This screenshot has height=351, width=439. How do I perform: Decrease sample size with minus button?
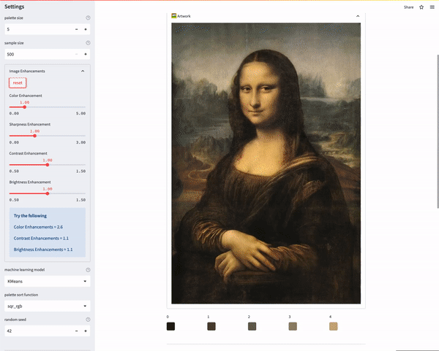(x=76, y=54)
